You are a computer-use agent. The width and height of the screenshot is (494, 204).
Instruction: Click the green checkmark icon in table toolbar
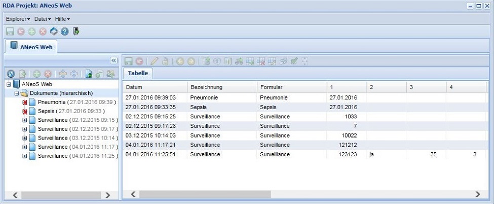click(294, 61)
